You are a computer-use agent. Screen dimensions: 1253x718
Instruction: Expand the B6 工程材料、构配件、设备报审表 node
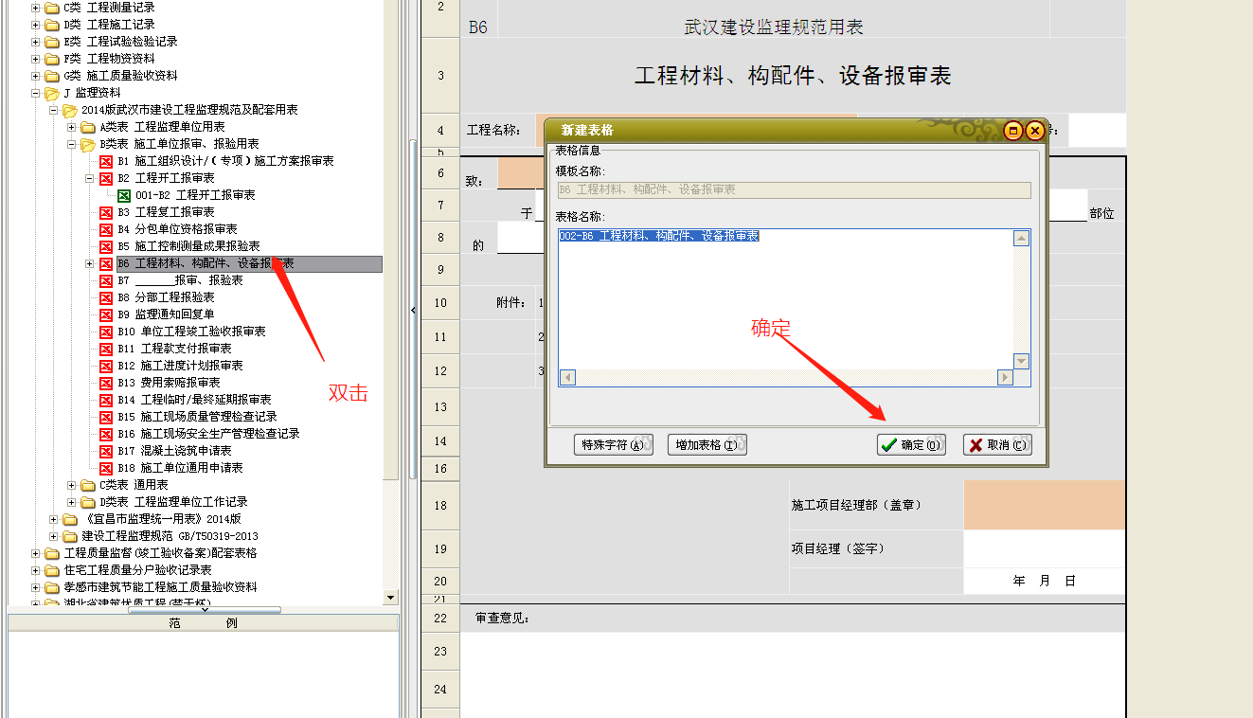click(90, 263)
